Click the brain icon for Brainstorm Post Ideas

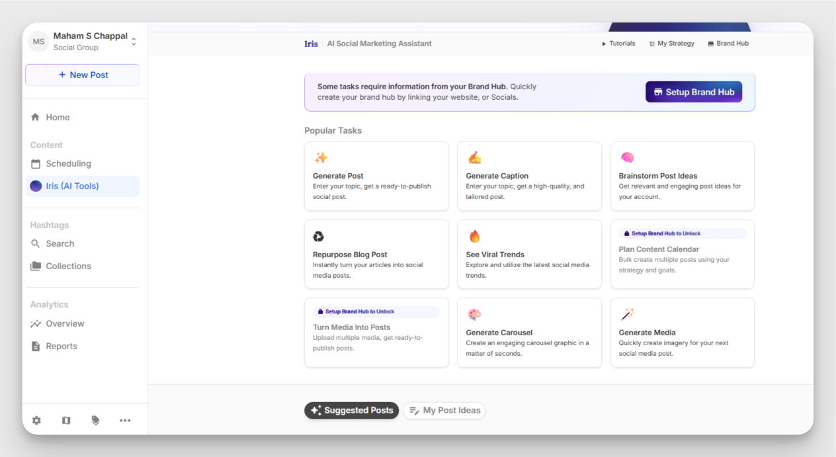tap(627, 157)
